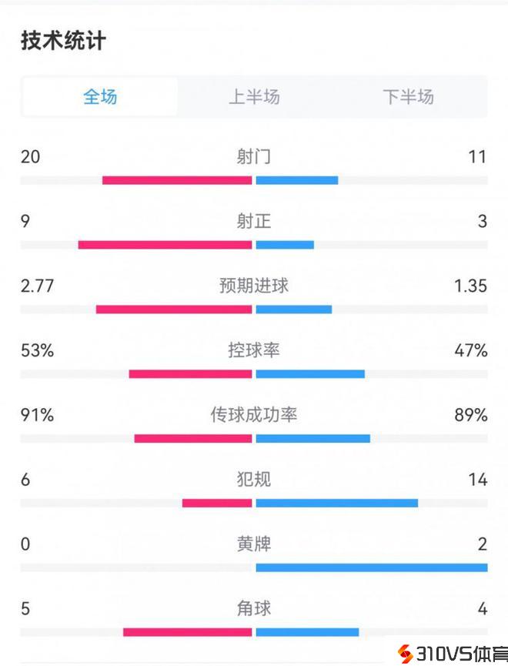Click the 犯规 fouls label
508x666 pixels.
pyautogui.click(x=254, y=480)
